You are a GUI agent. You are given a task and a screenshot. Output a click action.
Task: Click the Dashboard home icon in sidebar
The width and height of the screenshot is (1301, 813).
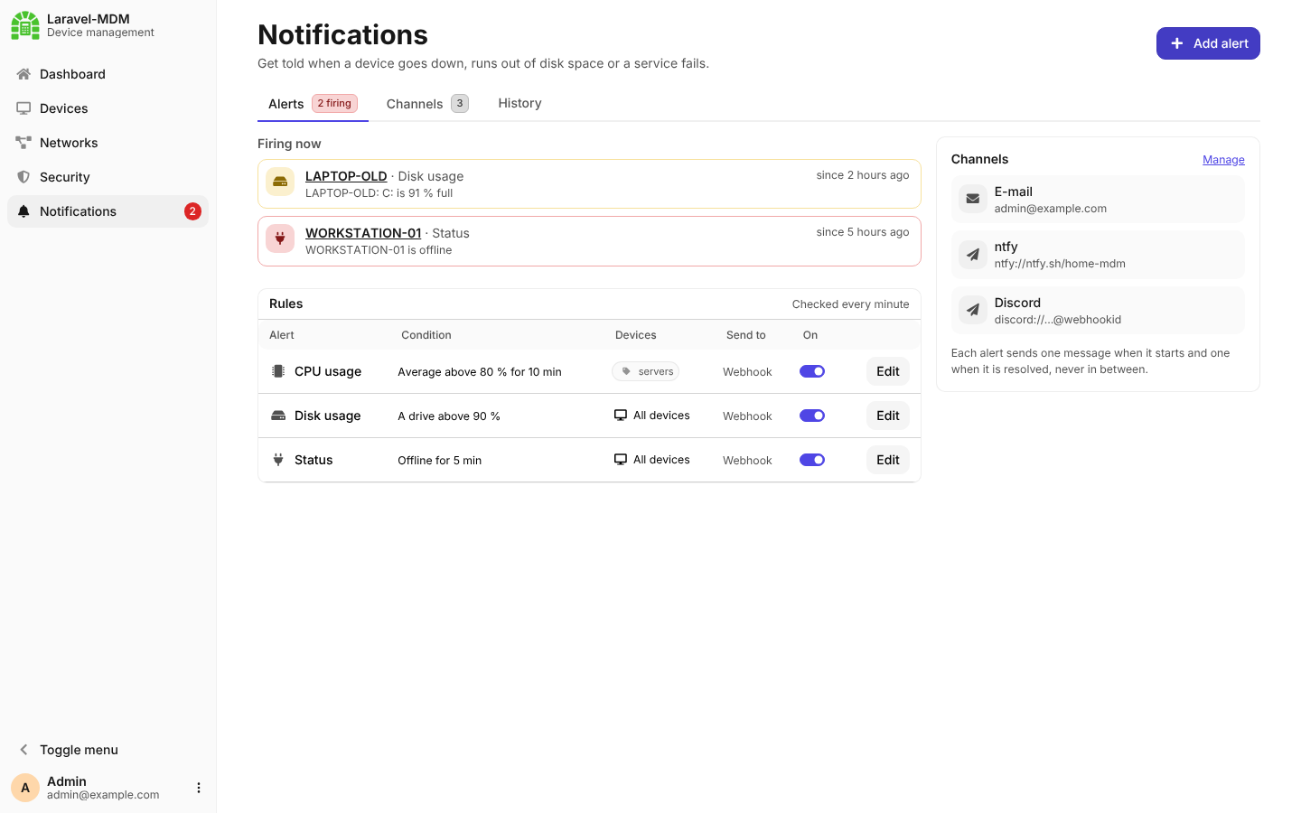point(23,74)
